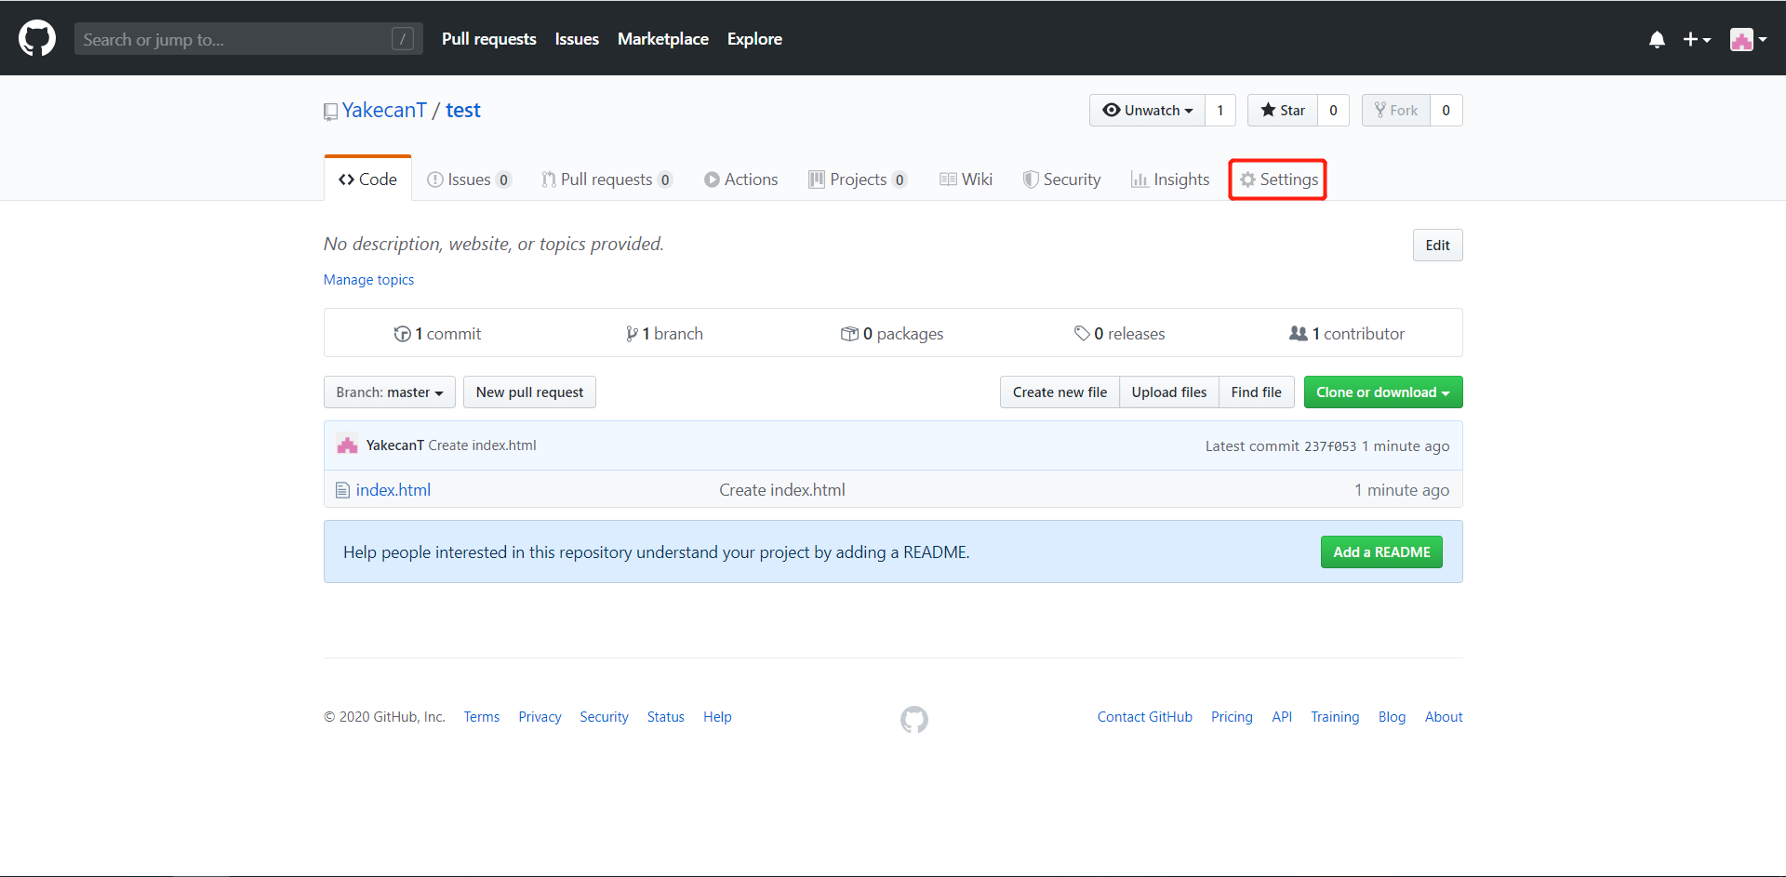
Task: Open the user avatar menu
Action: [1748, 39]
